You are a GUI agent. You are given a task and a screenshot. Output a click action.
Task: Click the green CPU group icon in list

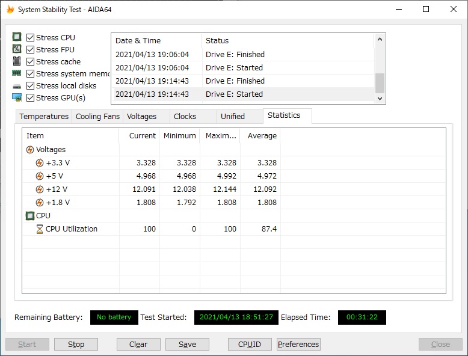point(30,216)
